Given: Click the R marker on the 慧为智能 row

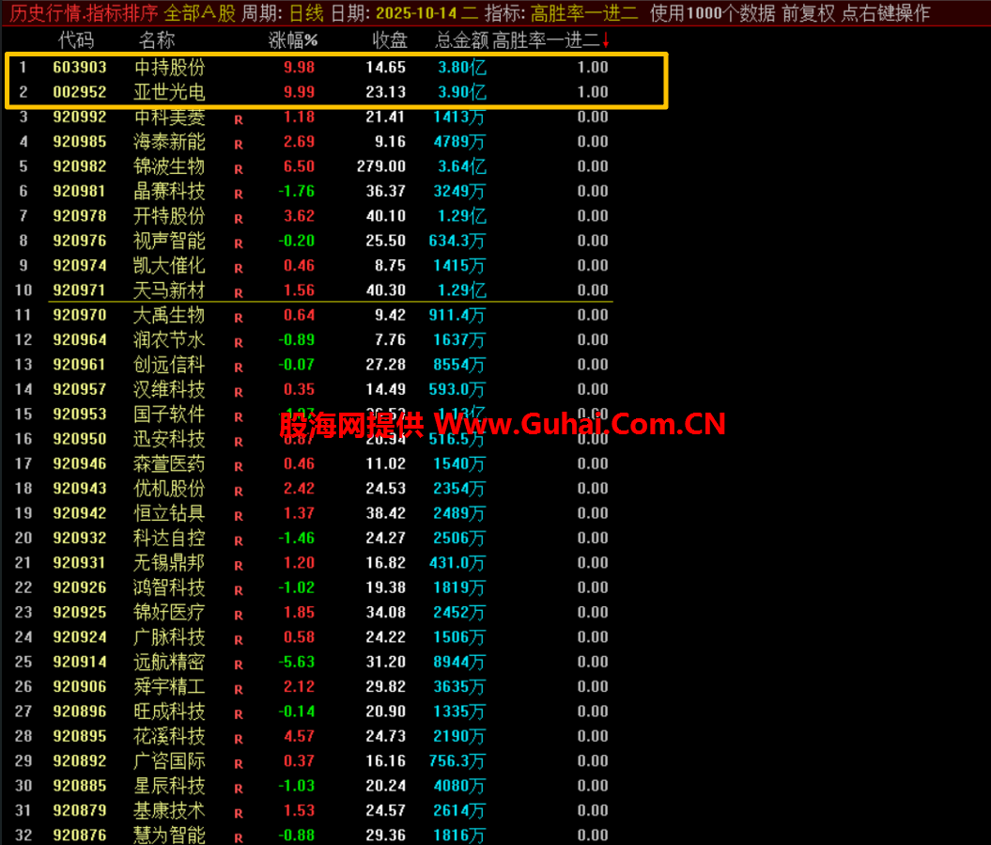Looking at the screenshot, I should (239, 837).
